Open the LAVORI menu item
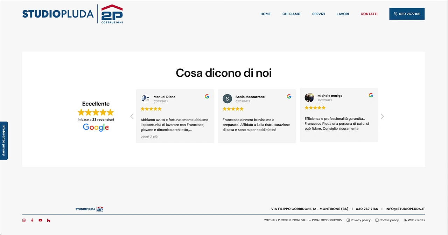 (x=343, y=14)
